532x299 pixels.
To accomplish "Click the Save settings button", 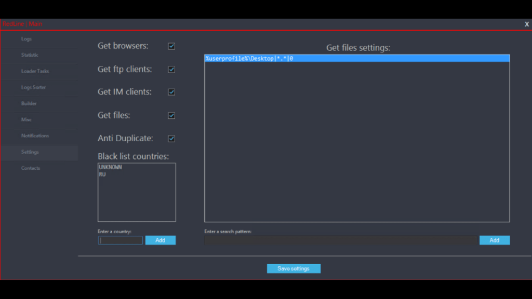I will (294, 268).
